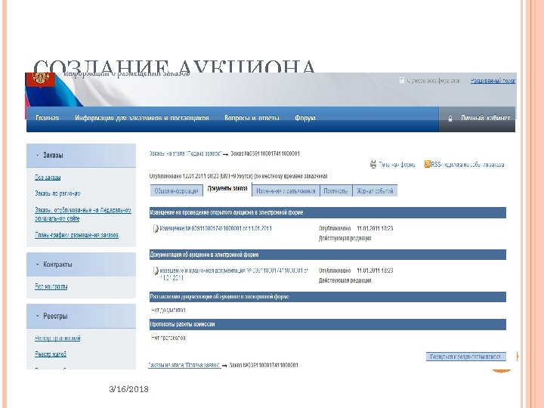Screen dimensions: 544x408
Task: Open the printer icon for Печатная форма
Action: [373, 164]
